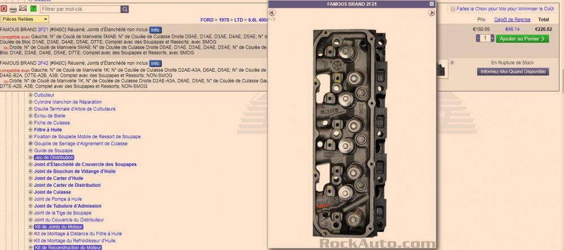Expand Douille Terminale d'Arbre de Culbuteurs
The height and width of the screenshot is (250, 564).
click(30, 108)
